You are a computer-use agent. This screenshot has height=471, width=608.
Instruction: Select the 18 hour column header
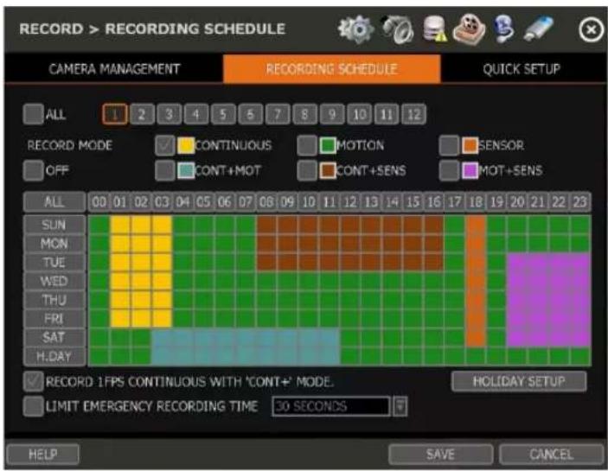click(476, 202)
